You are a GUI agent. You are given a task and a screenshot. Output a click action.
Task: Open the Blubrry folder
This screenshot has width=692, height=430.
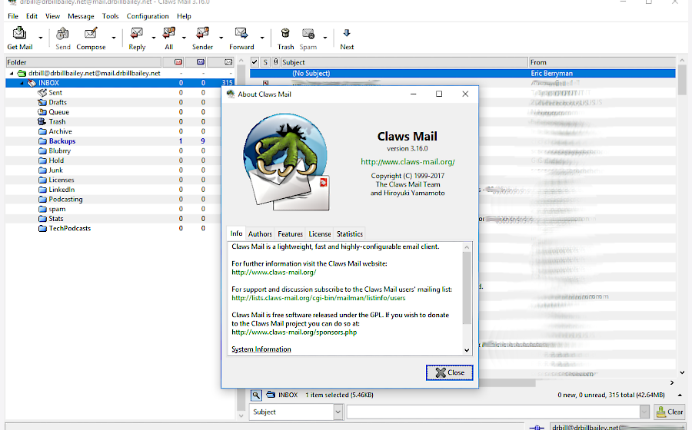tap(59, 150)
